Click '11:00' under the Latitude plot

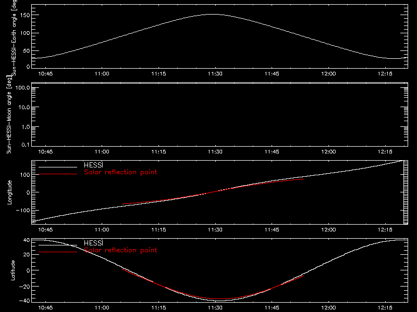click(102, 307)
